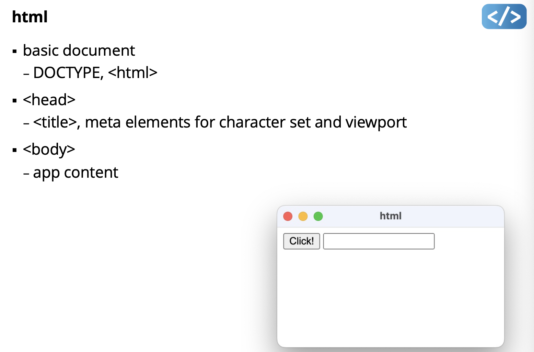Viewport: 534px width, 352px height.
Task: Click the '<title>, meta elements' sub-bullet line
Action: (x=220, y=122)
